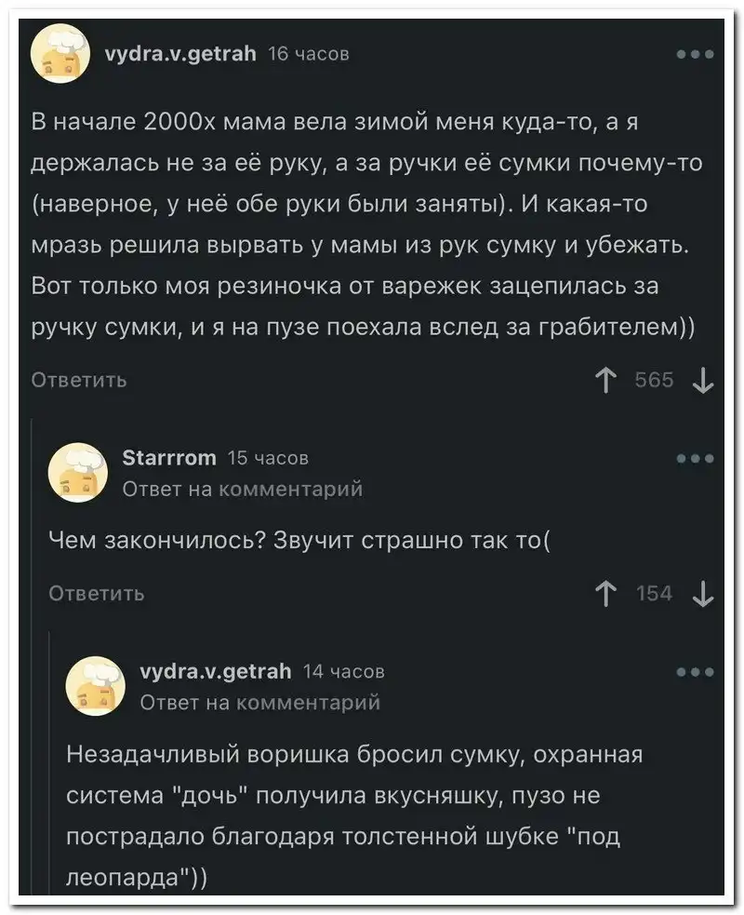Screen dimensions: 744x915
Task: Follow "Ответ на комментарий" link on 14 часов reply
Action: [x=259, y=702]
